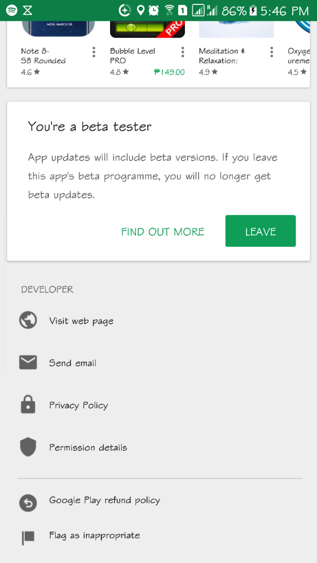
Task: Open Bubble Level PRO app thumbnail
Action: tap(147, 29)
